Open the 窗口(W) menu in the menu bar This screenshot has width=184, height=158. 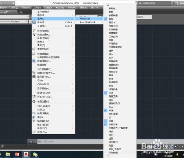(x=95, y=8)
